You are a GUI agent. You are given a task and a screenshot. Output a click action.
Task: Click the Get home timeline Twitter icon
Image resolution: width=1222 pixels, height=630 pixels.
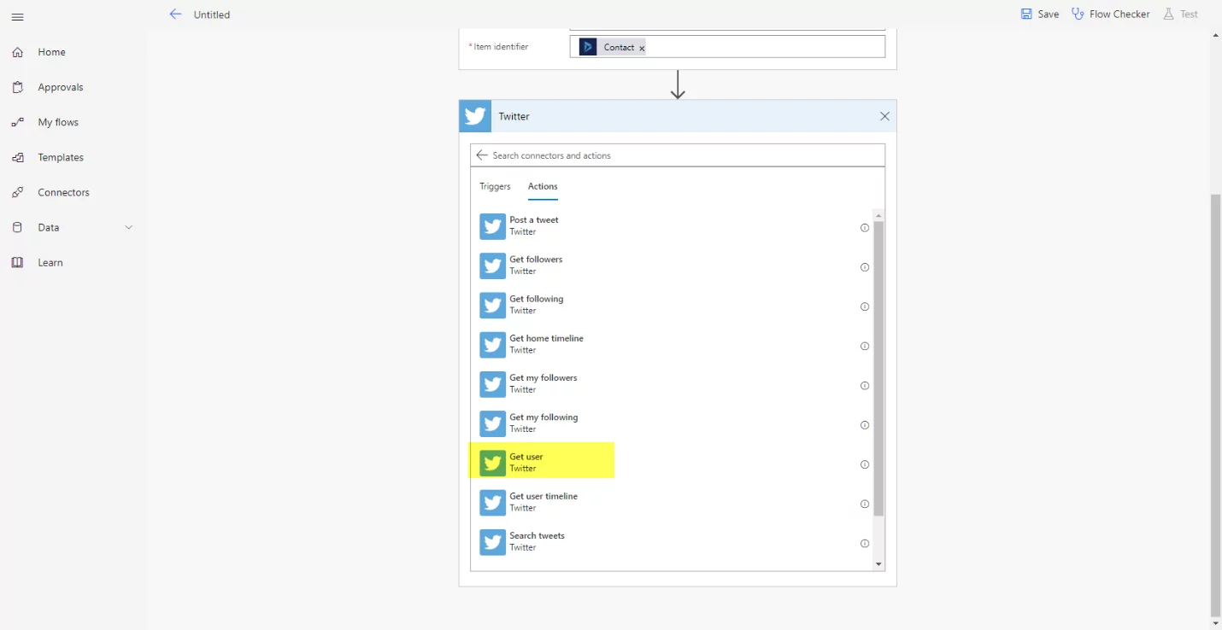(492, 345)
